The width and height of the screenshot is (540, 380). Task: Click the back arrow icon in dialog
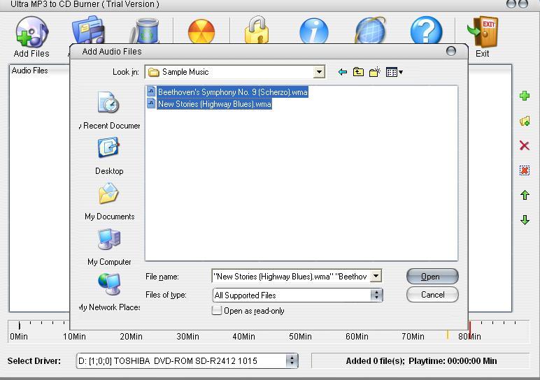point(342,72)
